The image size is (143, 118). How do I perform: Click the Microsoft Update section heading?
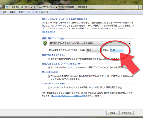(50, 72)
